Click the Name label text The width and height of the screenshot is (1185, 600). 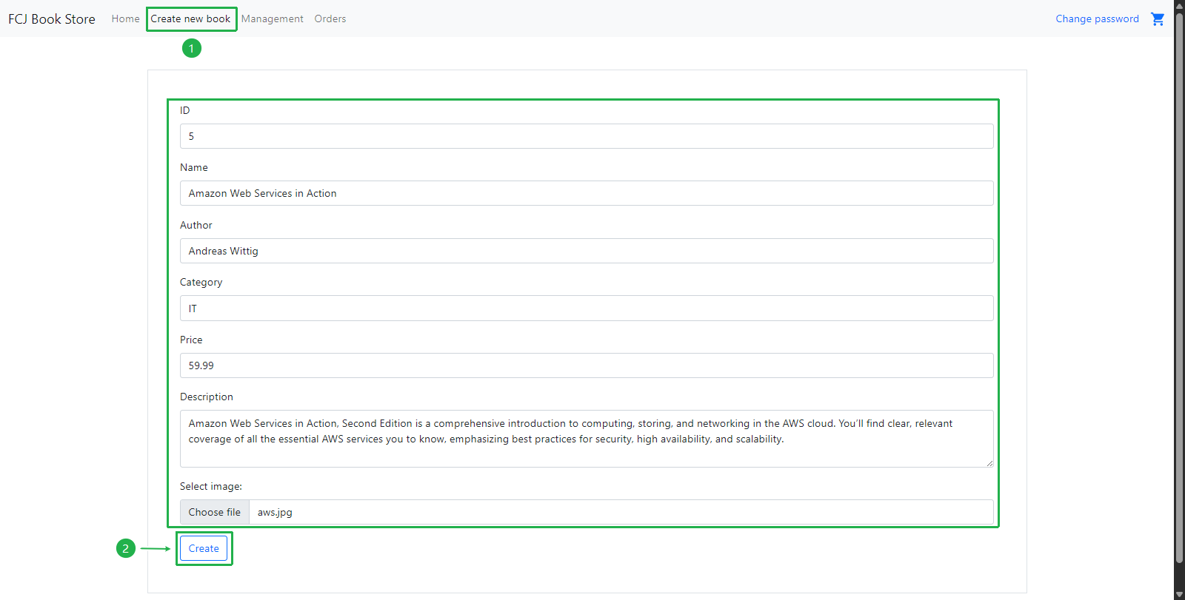pos(194,167)
